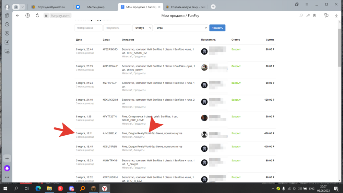343x193 pixels.
Task: Click the Показать button
Action: coord(217,28)
